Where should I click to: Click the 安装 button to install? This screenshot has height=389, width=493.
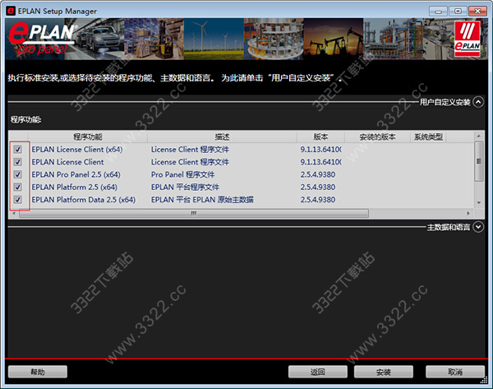[x=383, y=372]
